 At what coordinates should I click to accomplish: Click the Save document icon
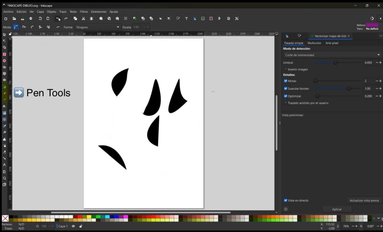(22, 19)
